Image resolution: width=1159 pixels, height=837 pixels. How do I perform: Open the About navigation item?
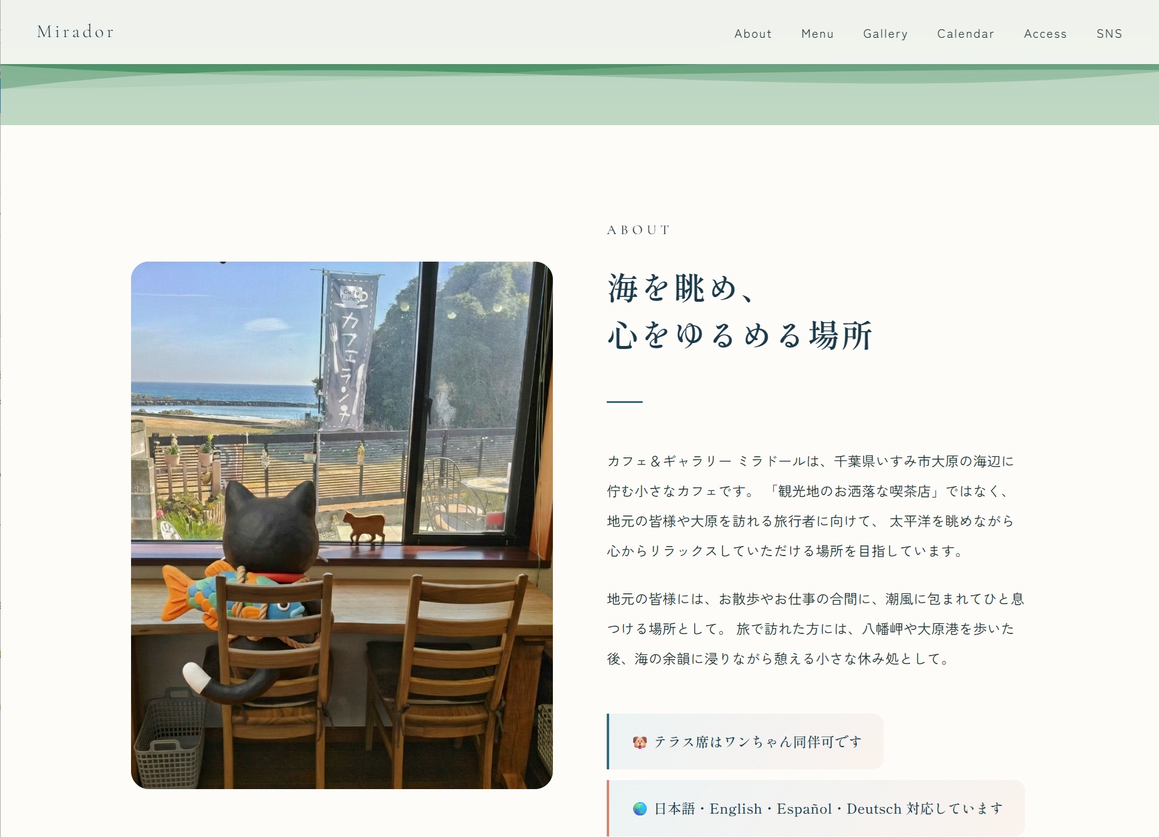tap(753, 34)
